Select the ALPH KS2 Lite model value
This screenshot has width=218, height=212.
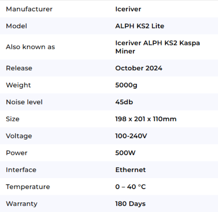140,26
